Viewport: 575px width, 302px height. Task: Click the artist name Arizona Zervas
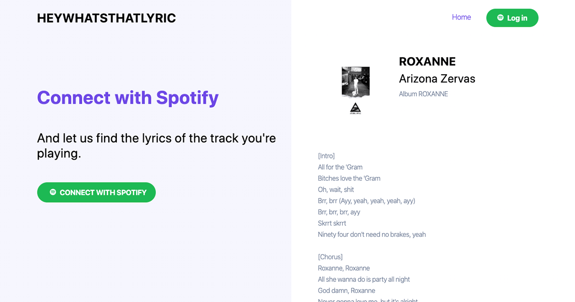coord(437,79)
